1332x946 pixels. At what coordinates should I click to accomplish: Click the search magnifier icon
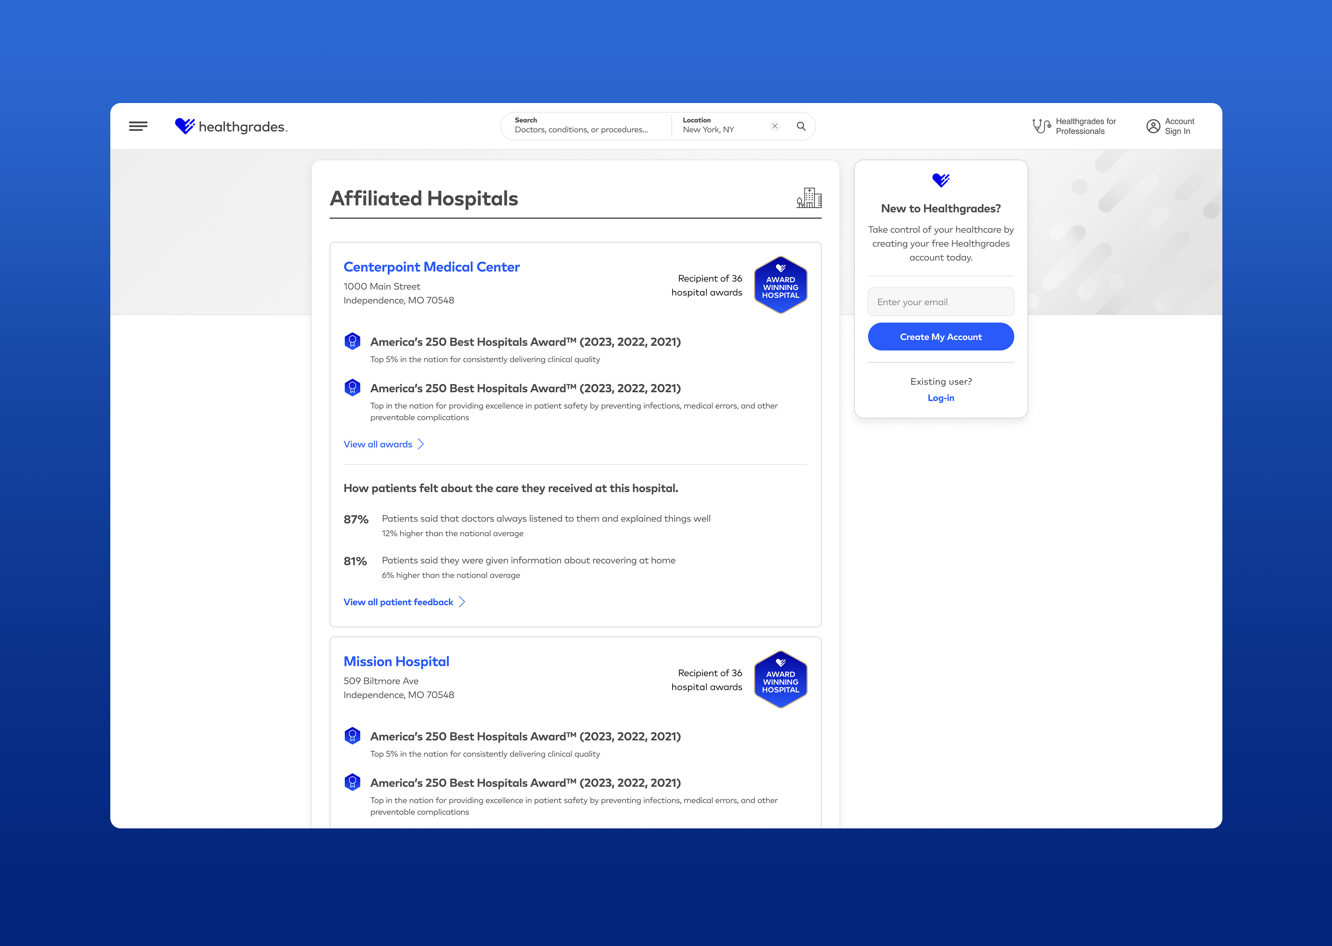click(x=801, y=126)
